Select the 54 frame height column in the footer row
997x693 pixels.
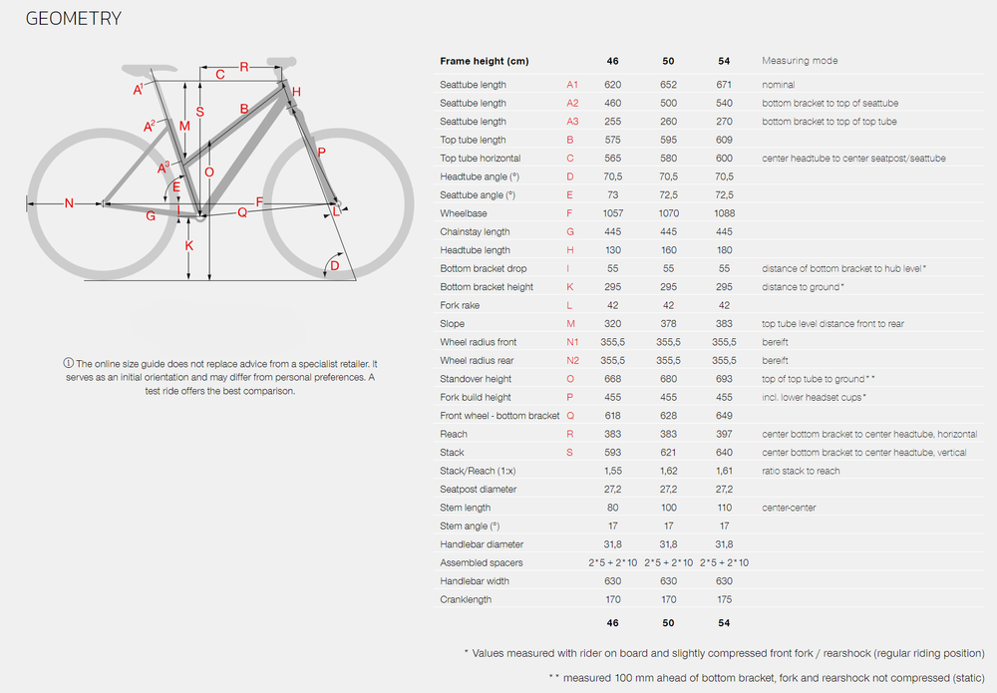point(724,621)
